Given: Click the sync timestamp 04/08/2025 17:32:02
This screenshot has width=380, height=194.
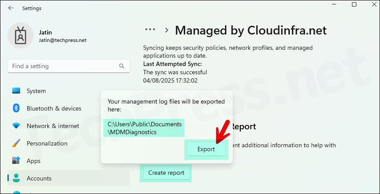Looking at the screenshot, I should coord(170,80).
